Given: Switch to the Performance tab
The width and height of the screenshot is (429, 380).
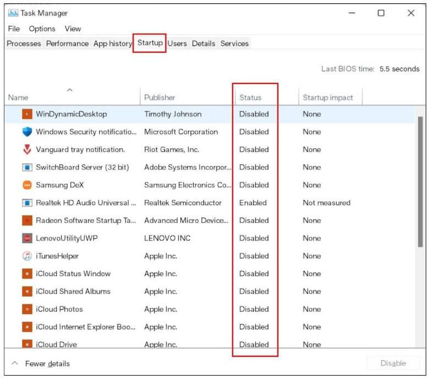Looking at the screenshot, I should click(x=67, y=43).
